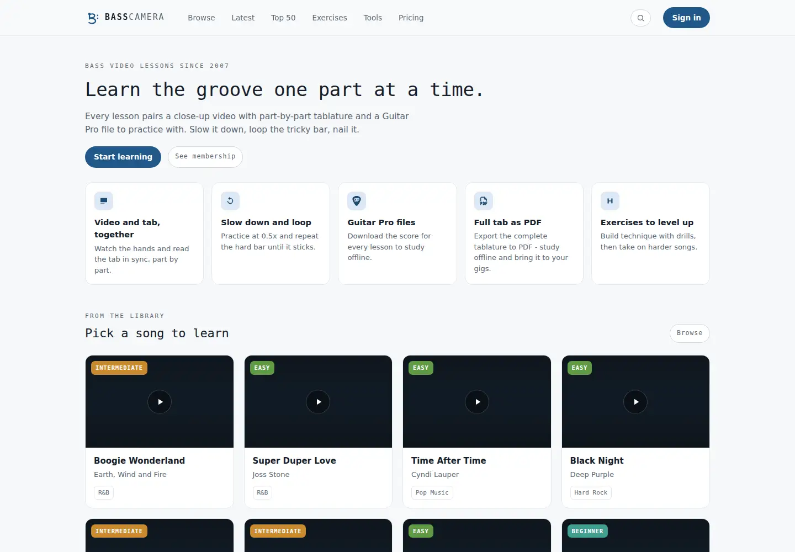Open the Time After Time title
This screenshot has height=552, width=795.
click(x=448, y=460)
